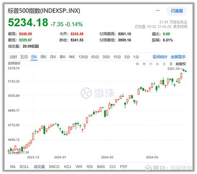Show the RSI indicator
Screen dimensions: 197x174
coord(89,167)
